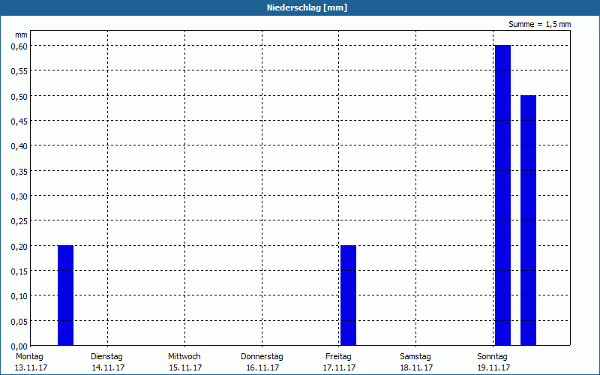Click the y-axis value '0,20'
This screenshot has height=375, width=600.
pyautogui.click(x=19, y=247)
